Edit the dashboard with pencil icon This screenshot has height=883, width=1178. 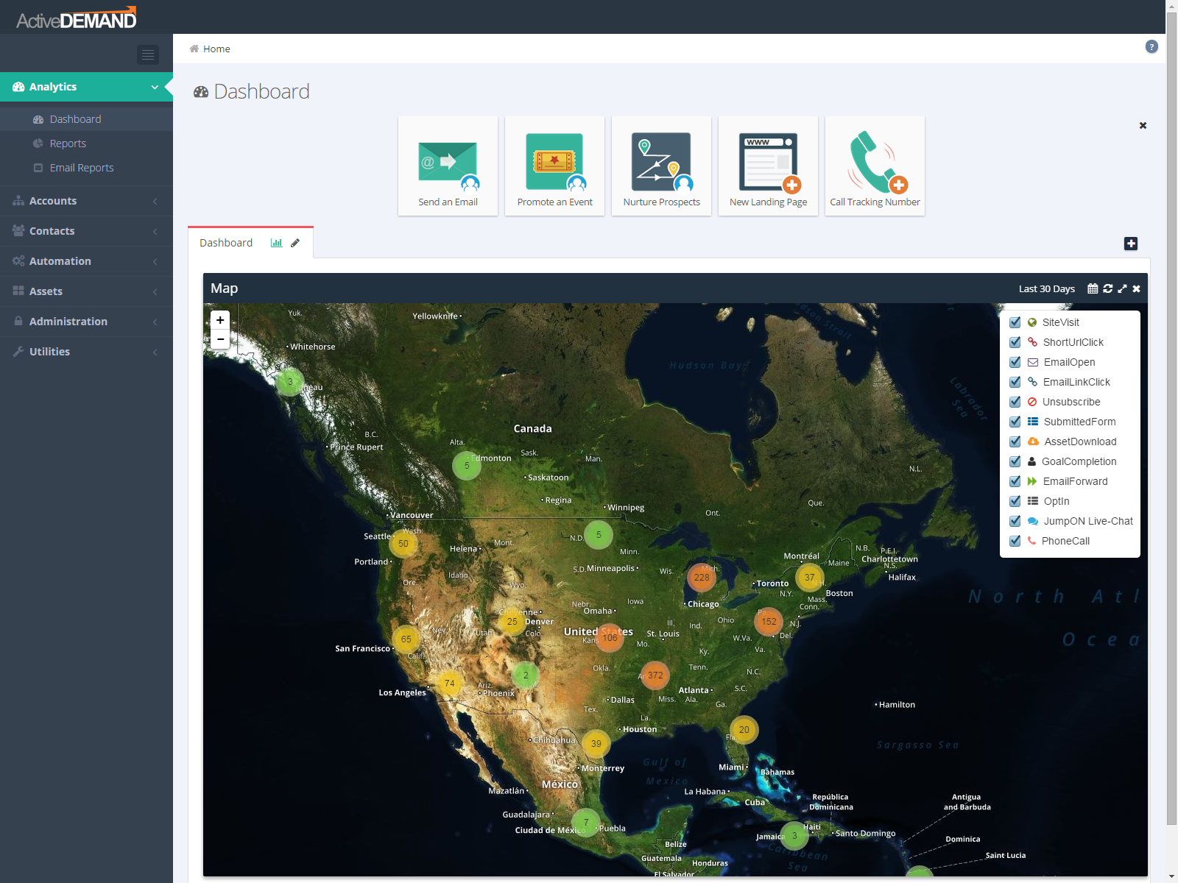coord(295,243)
